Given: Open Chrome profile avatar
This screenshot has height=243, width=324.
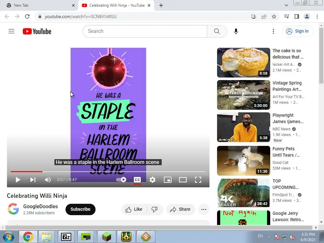Looking at the screenshot, I should [x=307, y=16].
